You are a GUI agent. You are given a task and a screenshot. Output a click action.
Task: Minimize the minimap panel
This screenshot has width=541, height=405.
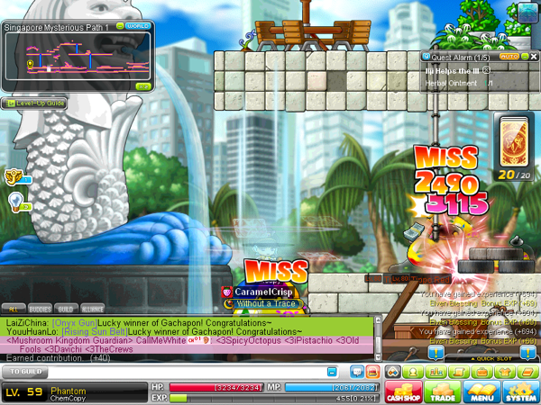pyautogui.click(x=120, y=26)
